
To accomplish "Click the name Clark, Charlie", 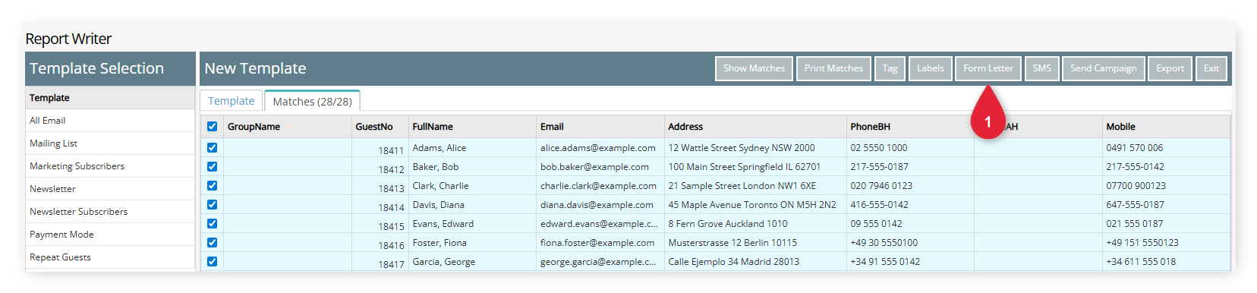I will coord(440,186).
